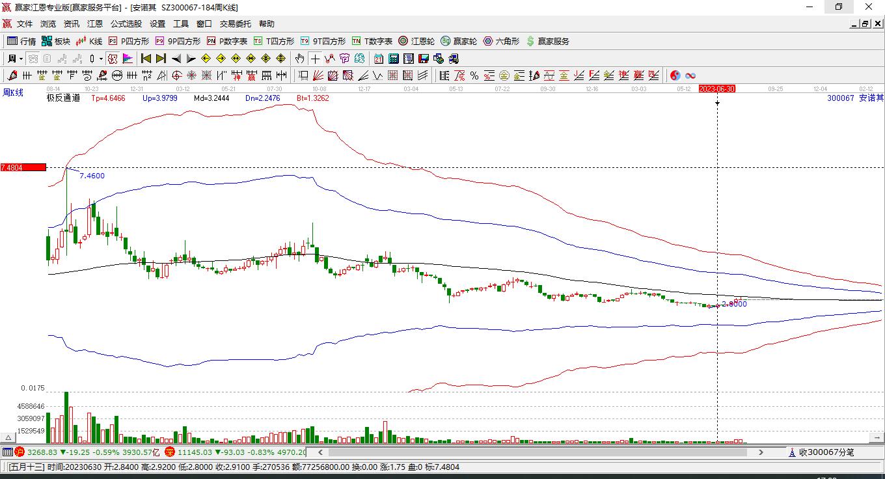Jump to the first bar
This screenshot has width=885, height=479.
tap(146, 59)
